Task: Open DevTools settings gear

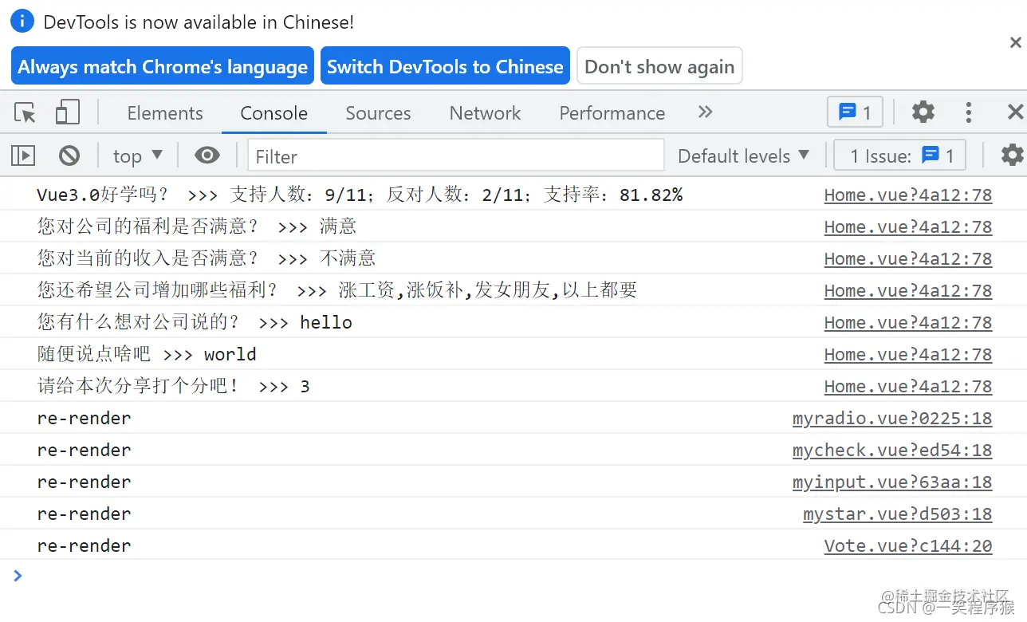Action: (923, 112)
